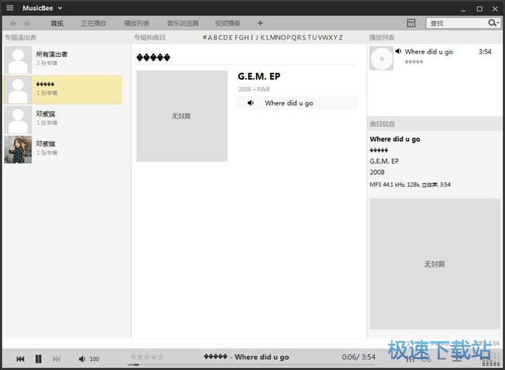The height and width of the screenshot is (370, 505).
Task: Add a new tab with plus button
Action: pyautogui.click(x=260, y=23)
